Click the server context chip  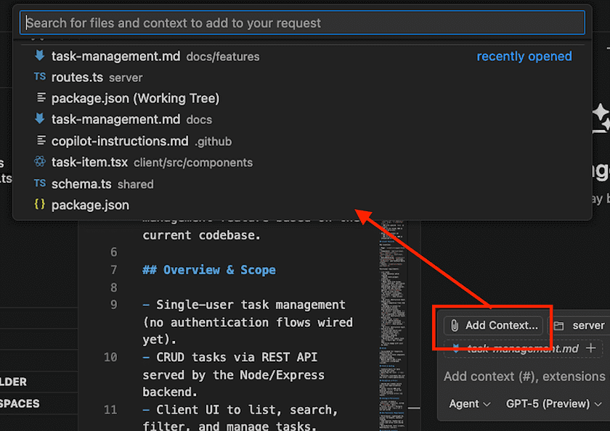pyautogui.click(x=579, y=326)
